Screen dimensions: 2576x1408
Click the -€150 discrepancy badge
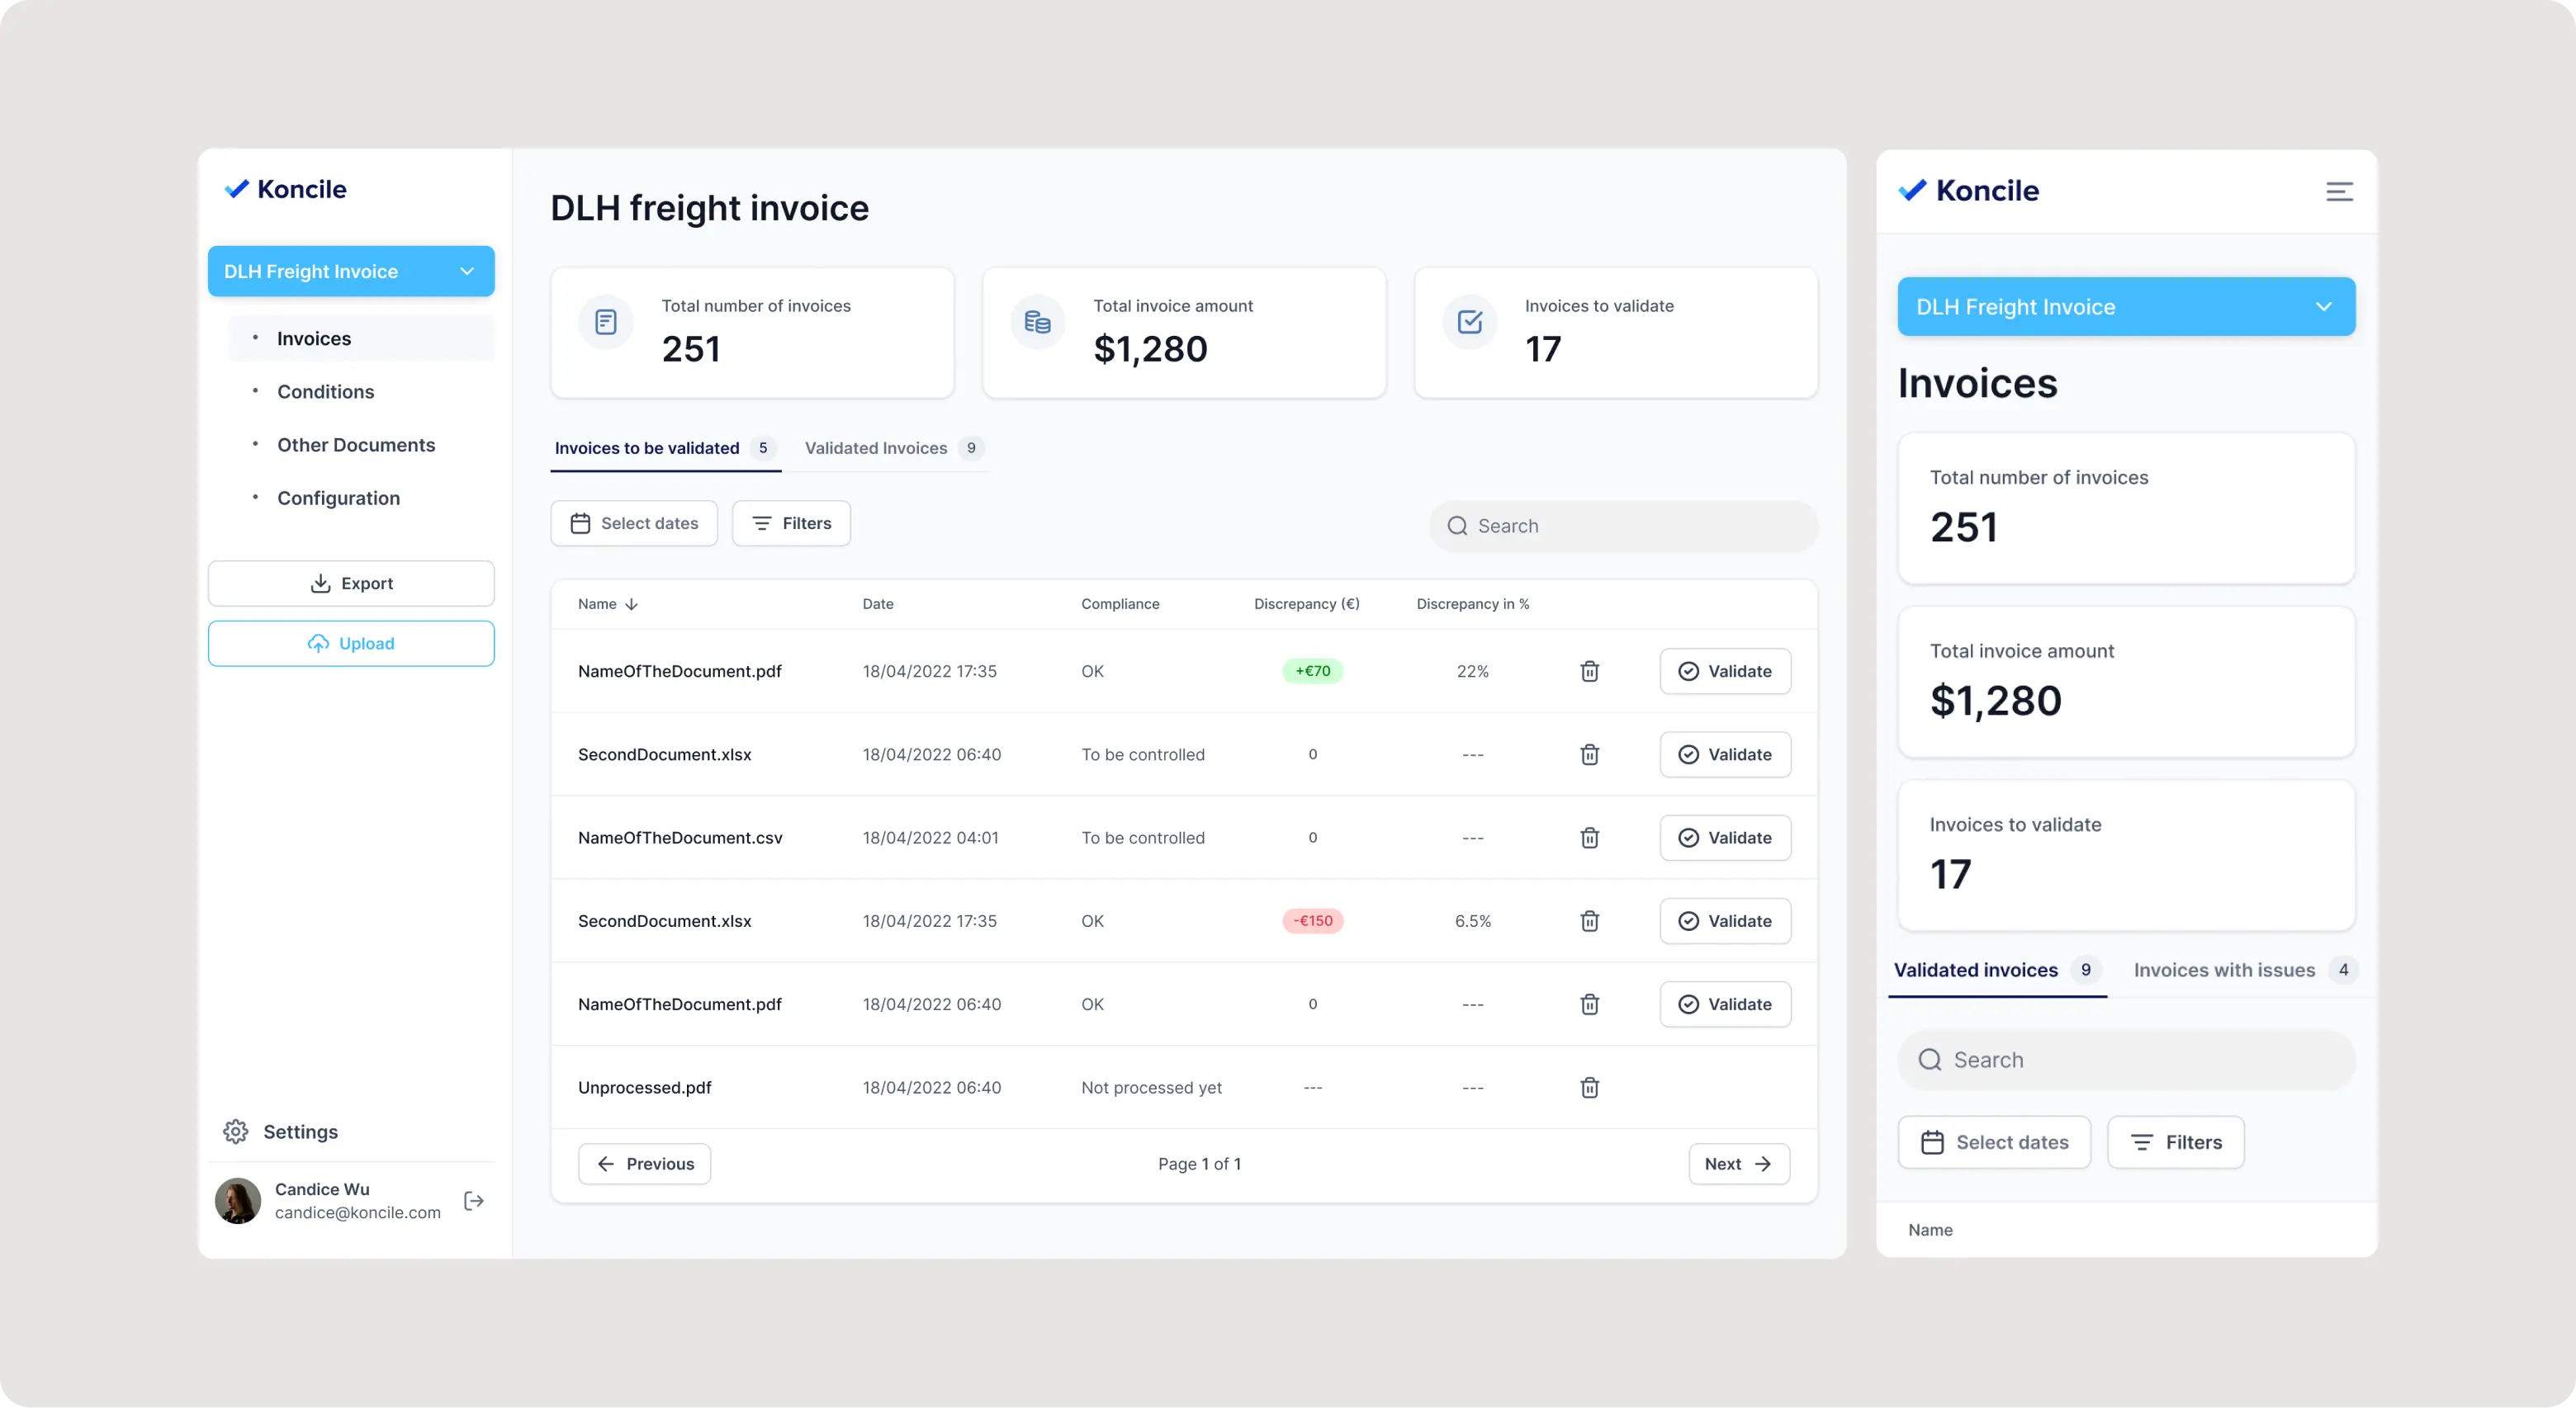[x=1312, y=920]
